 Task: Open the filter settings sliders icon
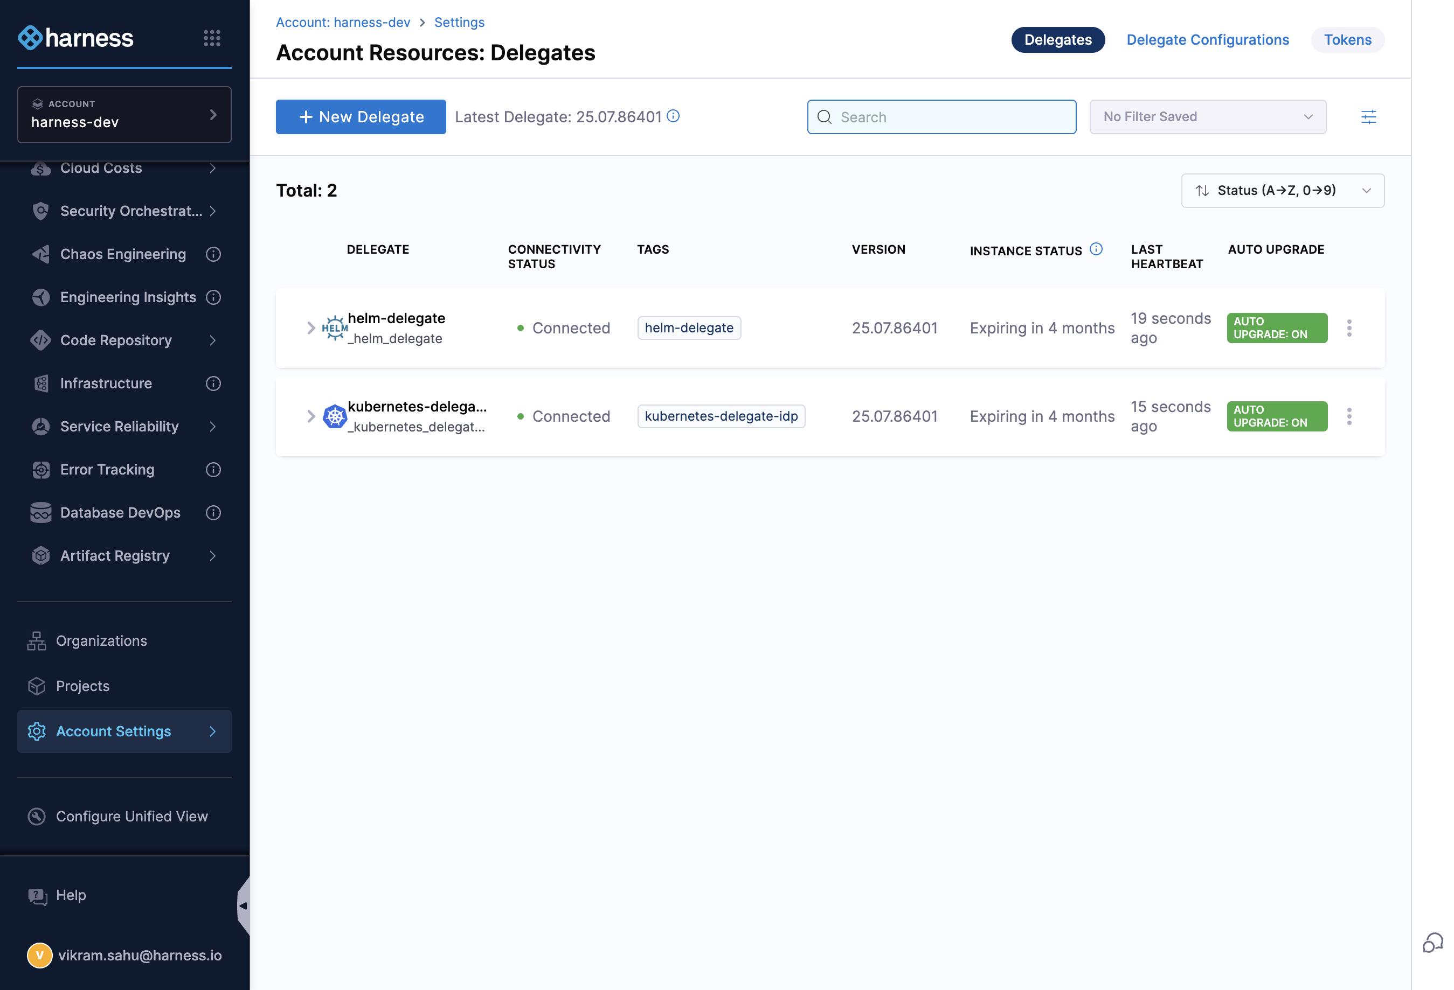(1368, 117)
